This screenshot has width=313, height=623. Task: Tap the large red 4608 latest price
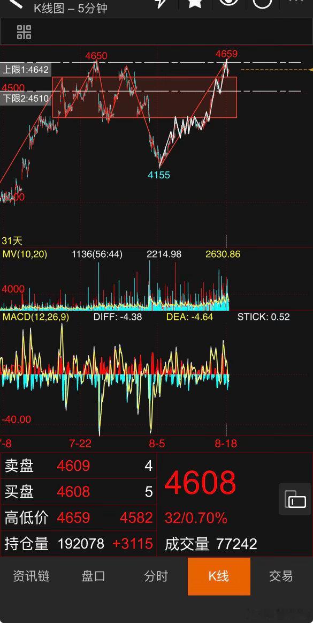200,483
